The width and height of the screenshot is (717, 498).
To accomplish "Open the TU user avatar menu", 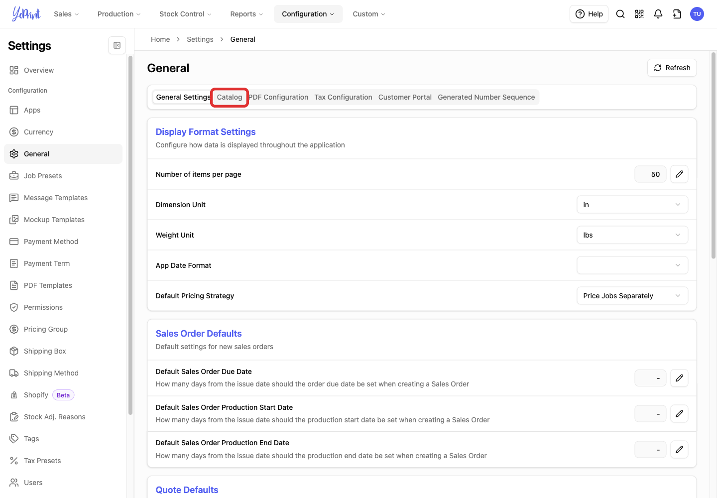I will [x=697, y=14].
